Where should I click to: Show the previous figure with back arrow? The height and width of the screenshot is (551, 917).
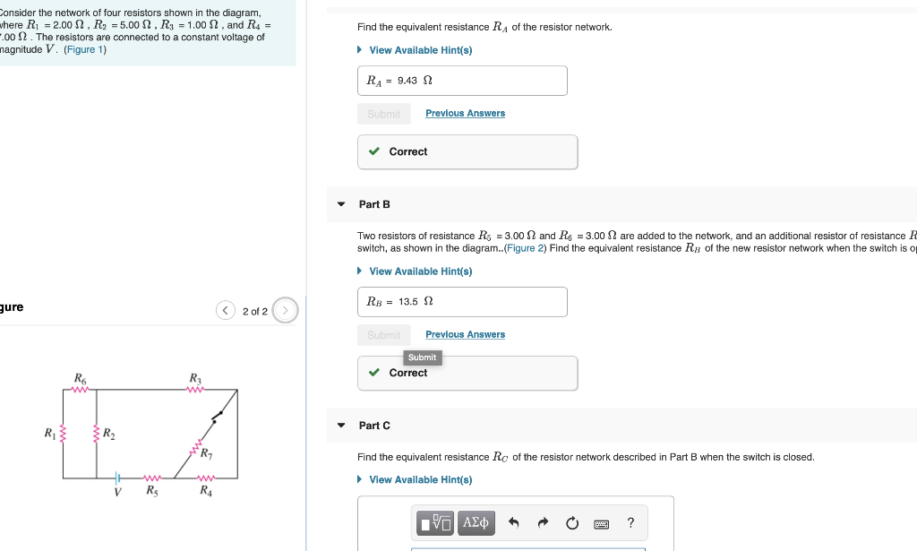coord(226,309)
